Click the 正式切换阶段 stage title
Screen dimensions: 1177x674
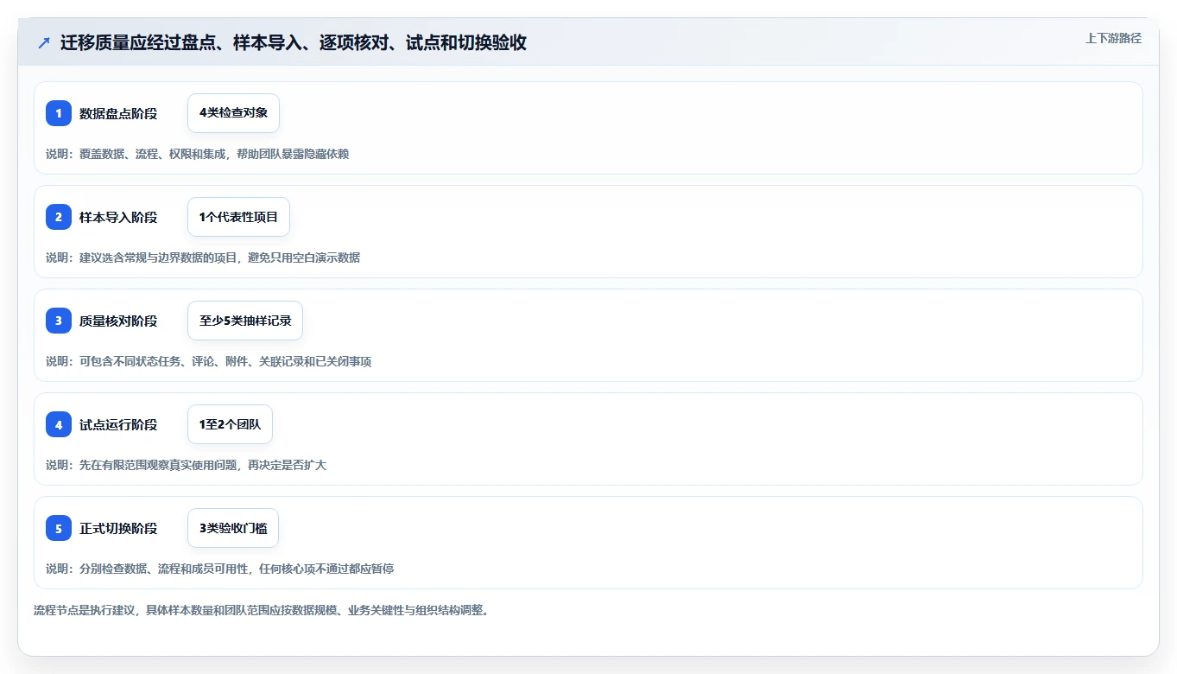[118, 528]
